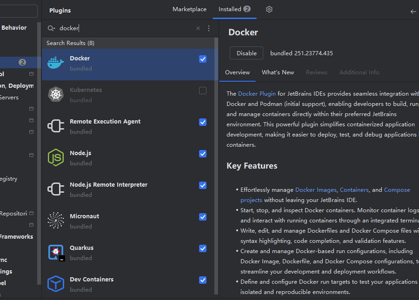This screenshot has width=419, height=300.
Task: Follow the Containers link
Action: tap(354, 190)
